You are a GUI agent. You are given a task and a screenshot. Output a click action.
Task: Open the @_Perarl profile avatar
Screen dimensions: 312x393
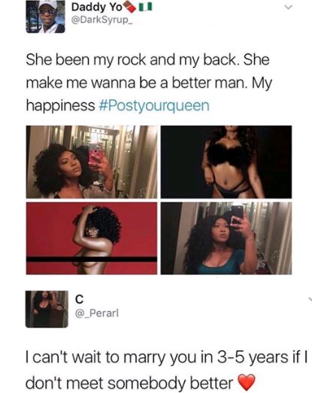pos(47,309)
